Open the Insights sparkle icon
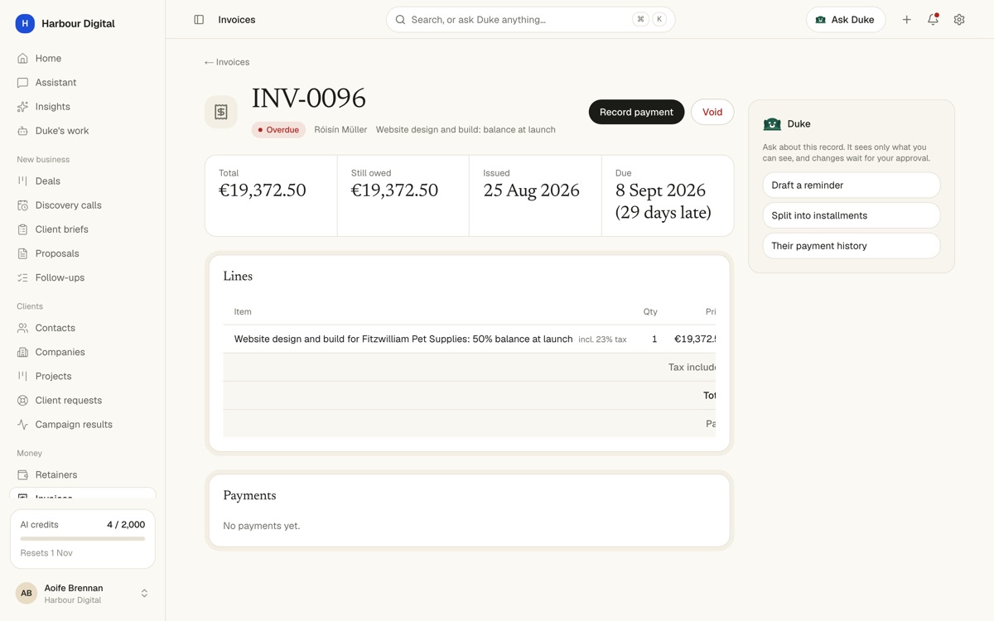Screen dimensions: 994x621 coord(22,107)
